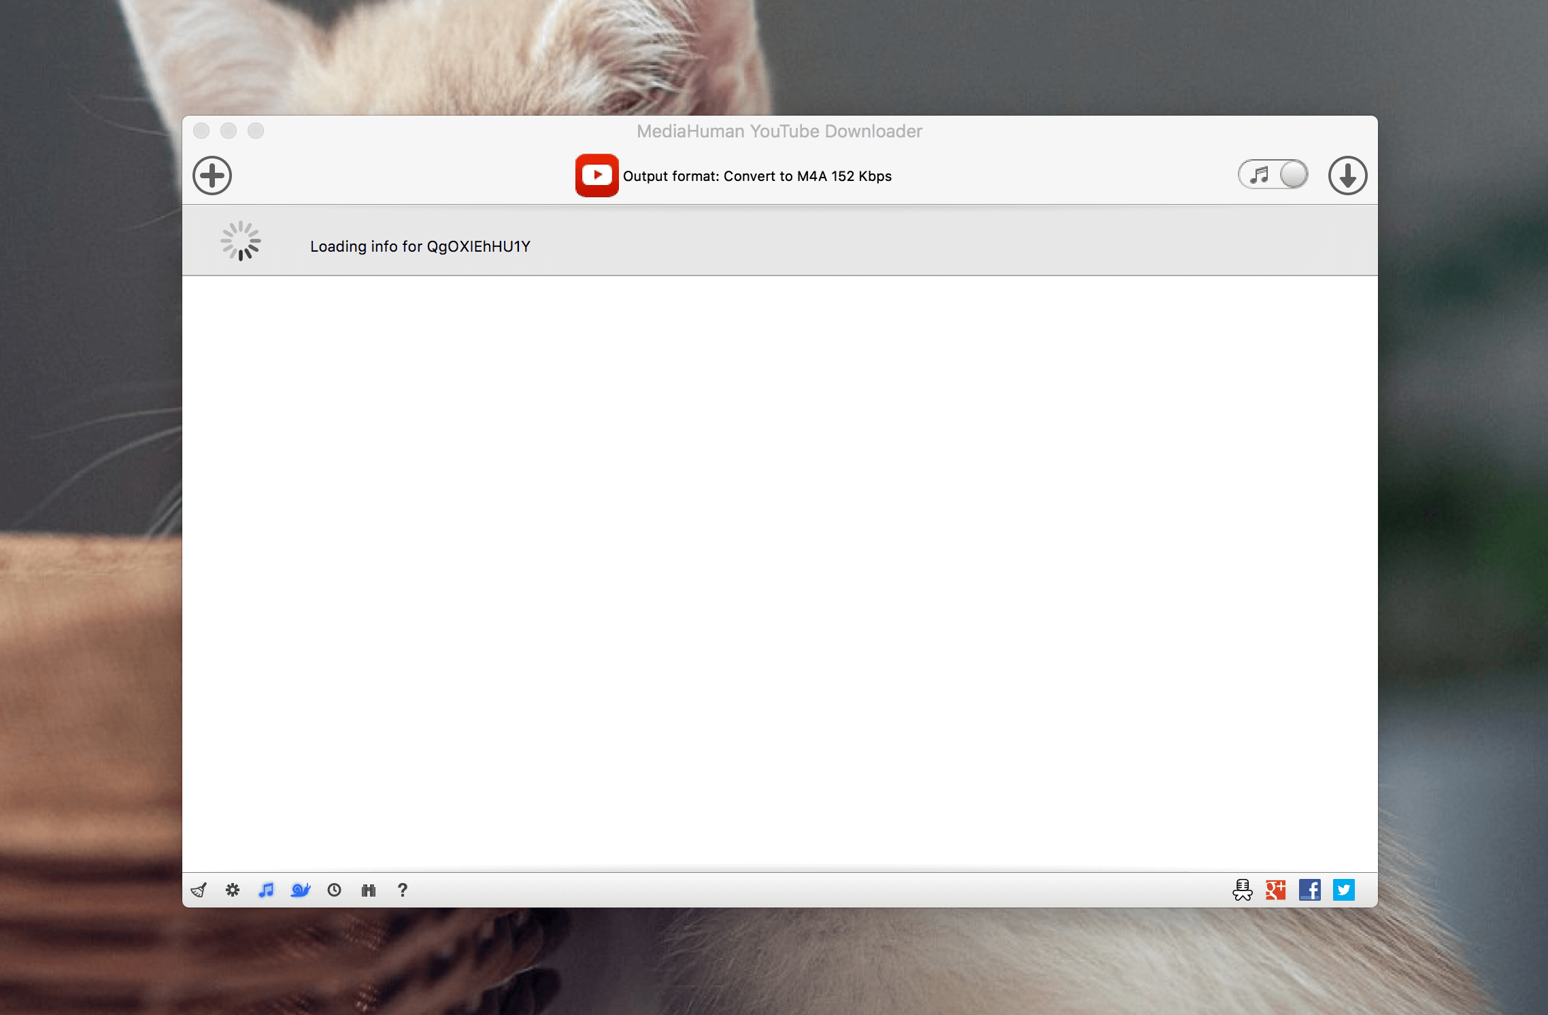Open the Twitter link icon
This screenshot has width=1548, height=1015.
click(x=1344, y=890)
